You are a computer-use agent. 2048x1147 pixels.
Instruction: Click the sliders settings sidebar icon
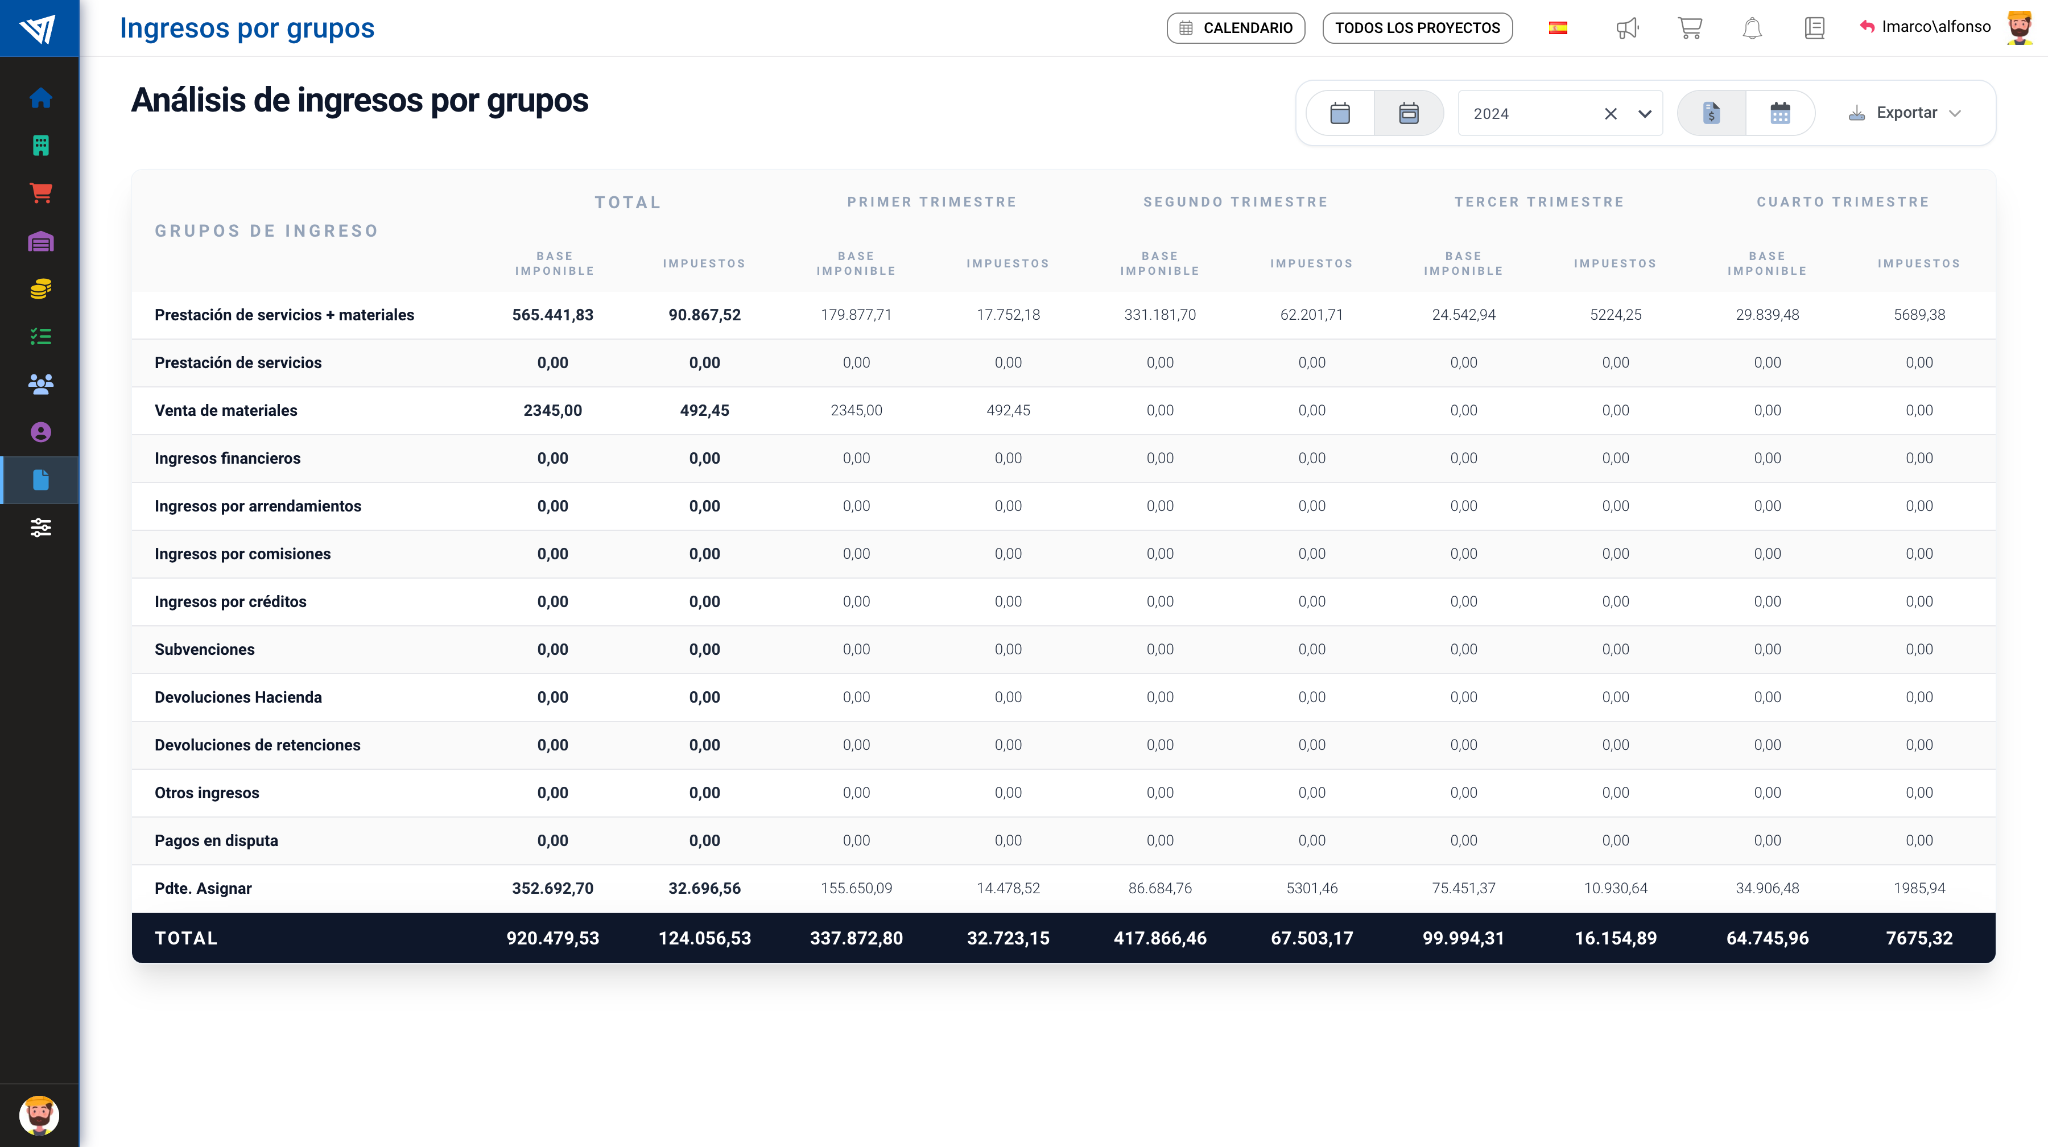(40, 528)
